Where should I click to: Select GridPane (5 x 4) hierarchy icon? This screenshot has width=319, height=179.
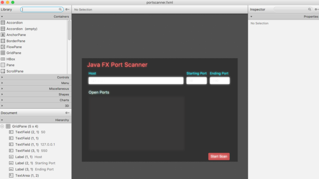[x=8, y=126]
